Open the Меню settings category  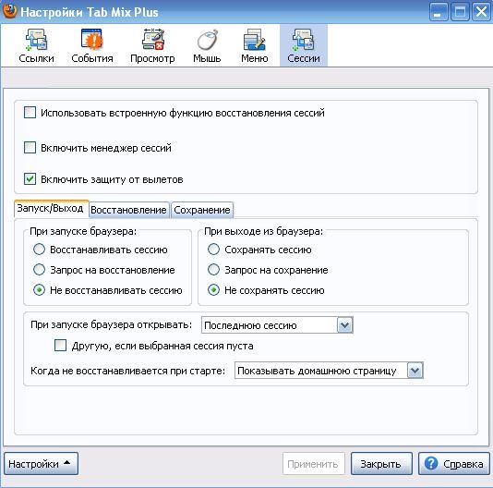pyautogui.click(x=255, y=45)
